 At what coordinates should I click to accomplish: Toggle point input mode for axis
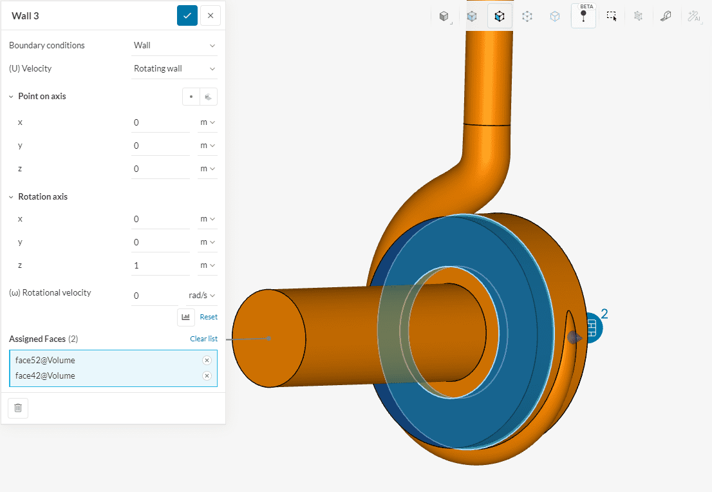point(191,97)
